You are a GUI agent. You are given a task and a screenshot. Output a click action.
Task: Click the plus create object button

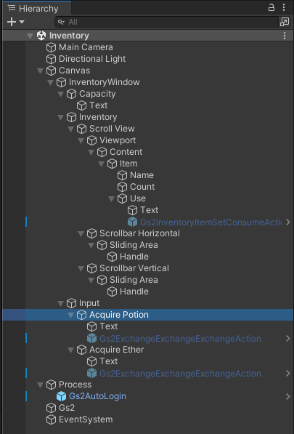click(12, 22)
